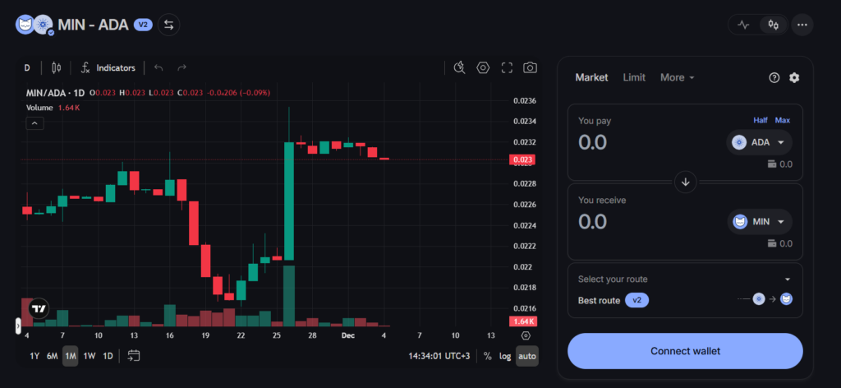The width and height of the screenshot is (841, 388).
Task: Toggle percentage scale on chart
Action: coord(487,356)
